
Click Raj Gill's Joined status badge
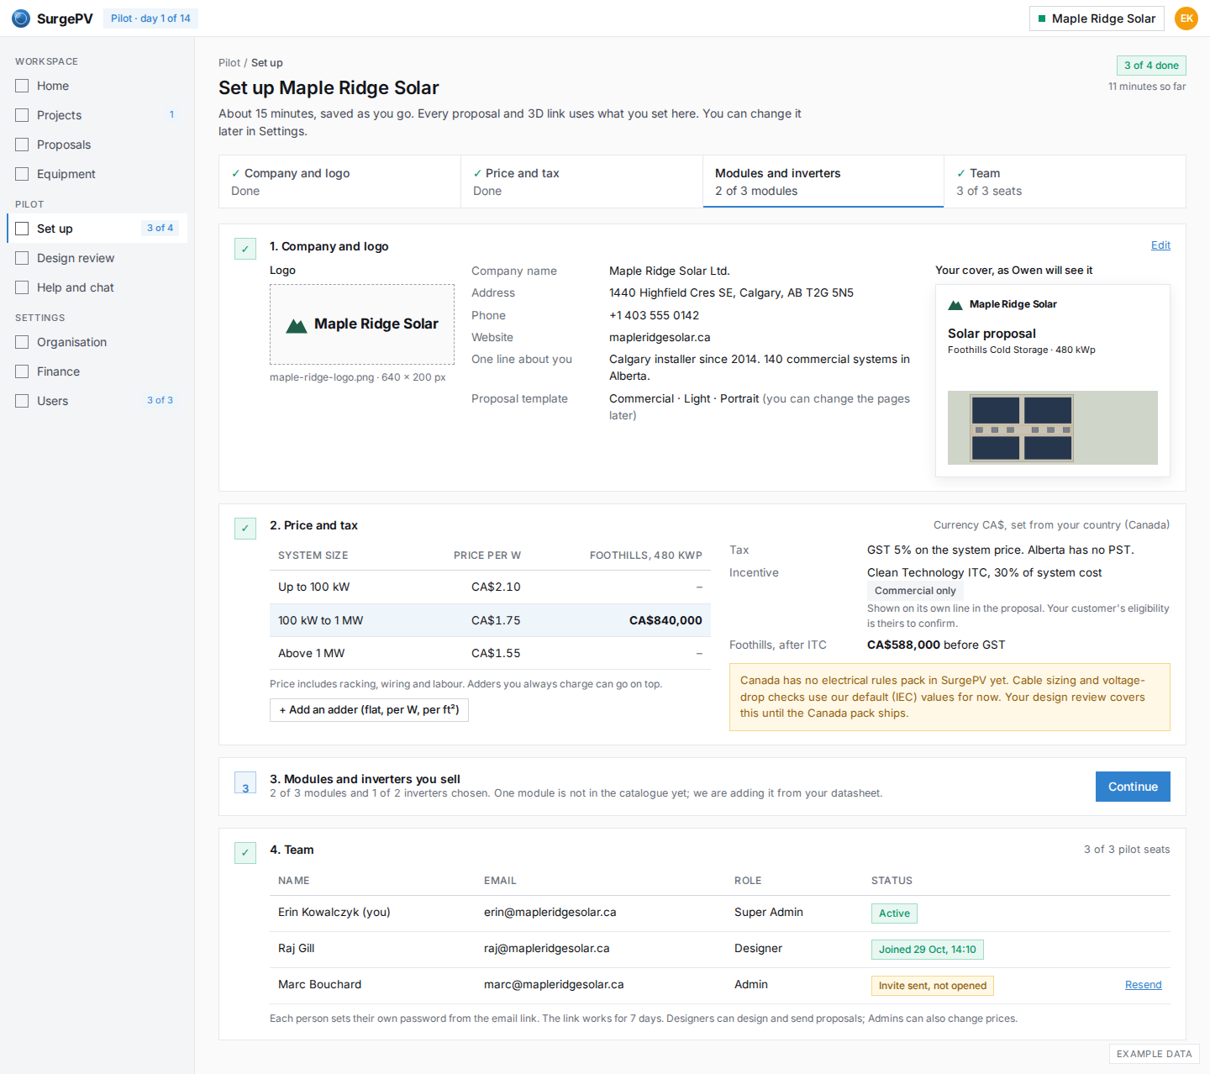(x=927, y=950)
